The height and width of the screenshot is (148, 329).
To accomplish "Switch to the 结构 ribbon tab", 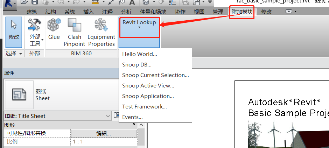I will 50,12.
